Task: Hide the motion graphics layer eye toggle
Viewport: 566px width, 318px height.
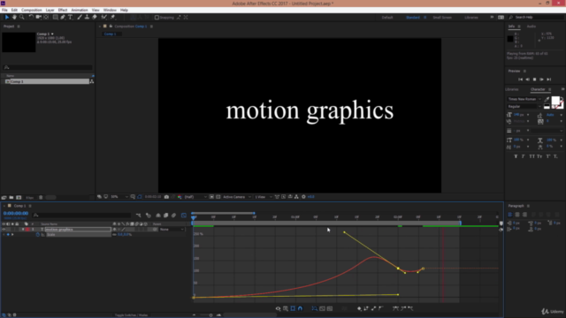Action: point(4,230)
